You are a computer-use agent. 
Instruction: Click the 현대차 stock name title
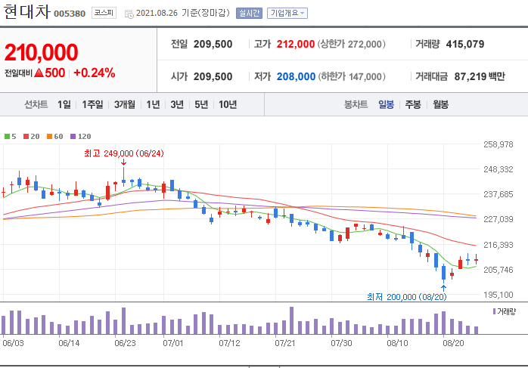pos(27,11)
